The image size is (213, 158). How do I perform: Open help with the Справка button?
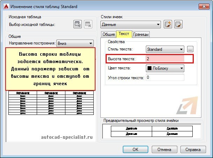193,149
